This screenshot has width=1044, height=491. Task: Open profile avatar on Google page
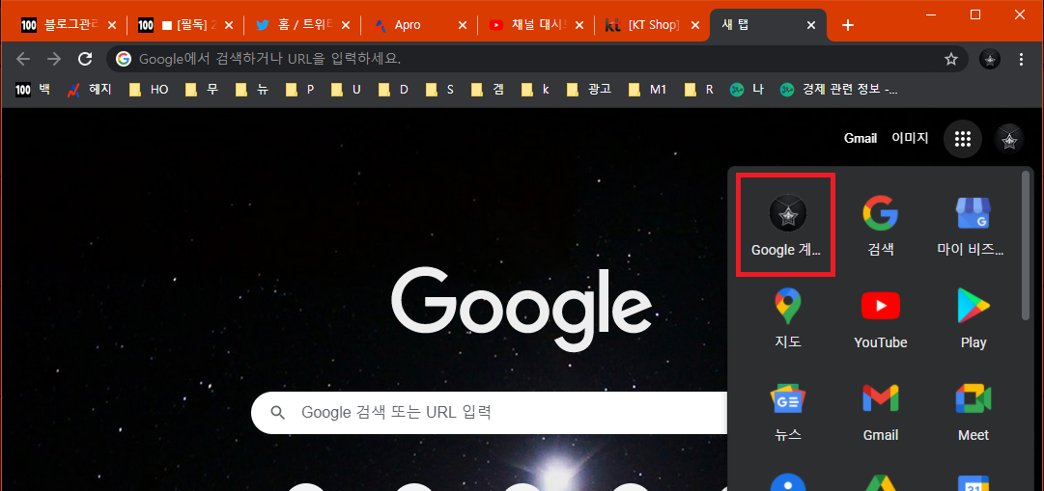1009,139
